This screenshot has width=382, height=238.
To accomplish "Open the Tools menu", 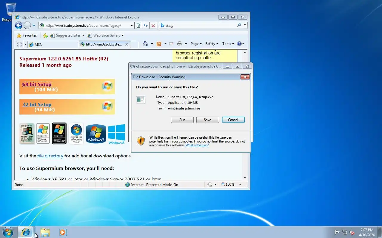I will click(228, 44).
